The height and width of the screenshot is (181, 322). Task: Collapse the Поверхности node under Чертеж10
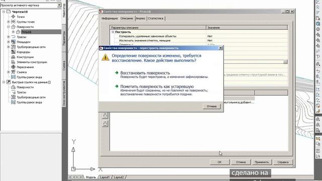[9, 27]
